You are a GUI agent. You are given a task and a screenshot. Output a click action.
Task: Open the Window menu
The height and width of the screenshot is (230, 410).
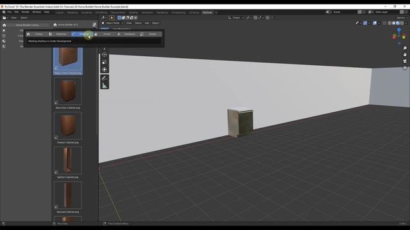[37, 12]
